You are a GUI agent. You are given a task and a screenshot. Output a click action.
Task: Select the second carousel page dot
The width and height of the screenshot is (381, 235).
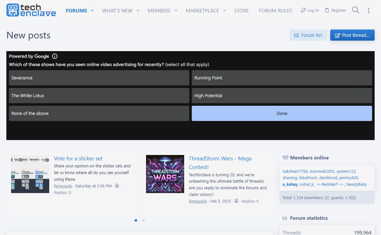tap(144, 220)
